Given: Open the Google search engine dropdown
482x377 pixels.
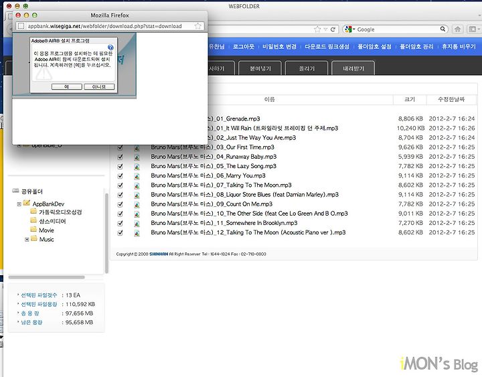Looking at the screenshot, I should 350,29.
